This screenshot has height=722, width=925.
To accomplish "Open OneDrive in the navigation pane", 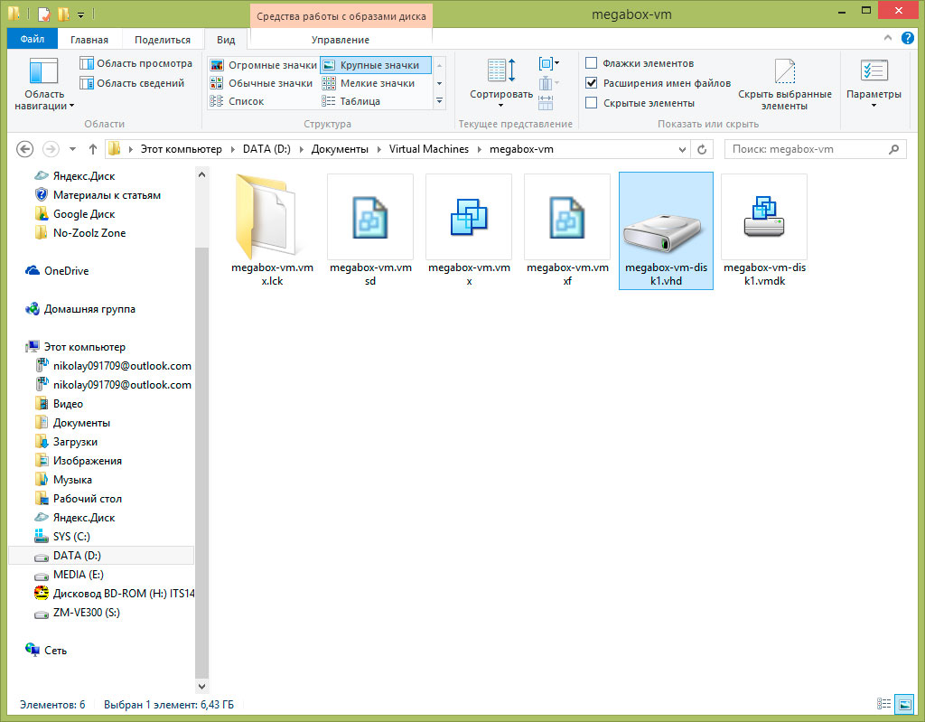I will tap(66, 271).
